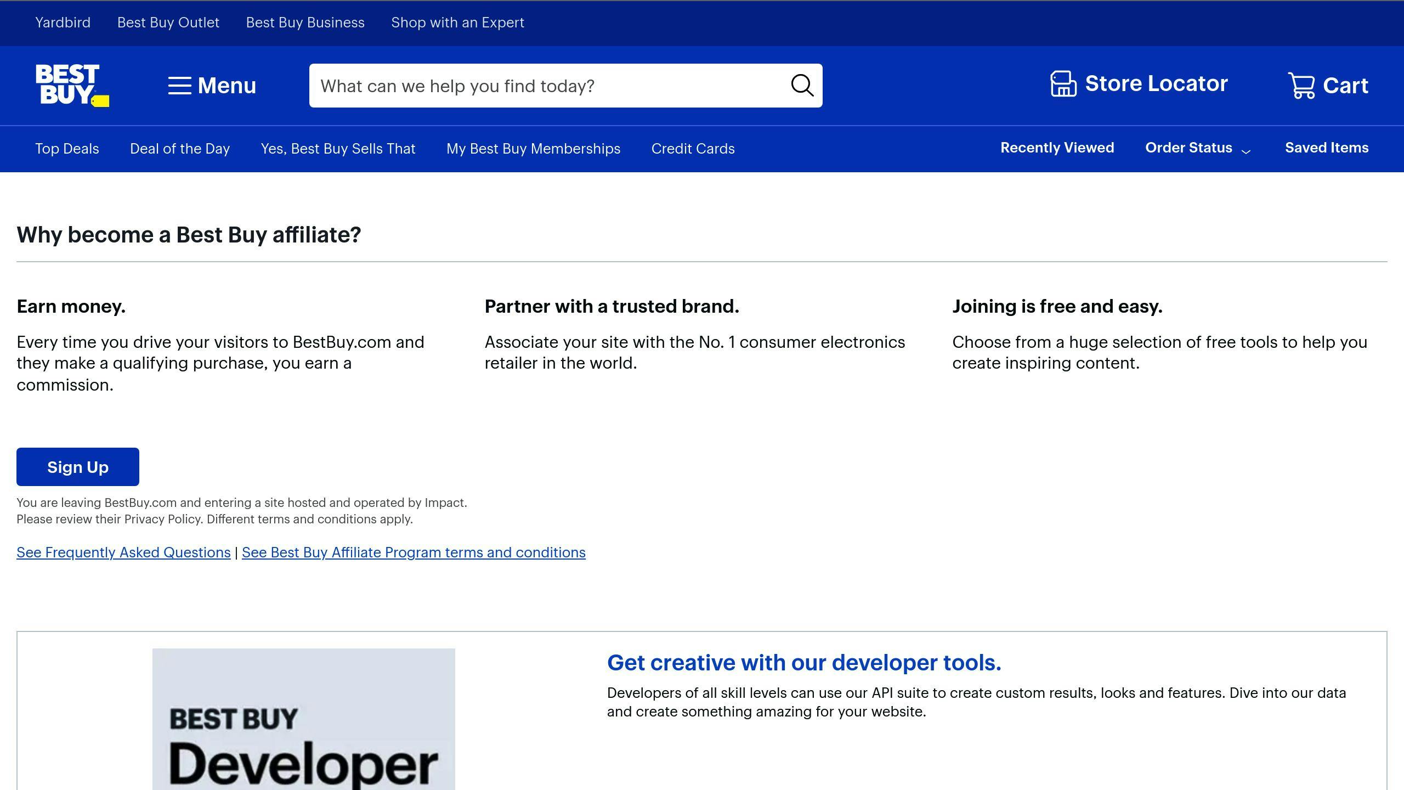Click the Store Locator text label
Viewport: 1404px width, 790px height.
pos(1156,83)
